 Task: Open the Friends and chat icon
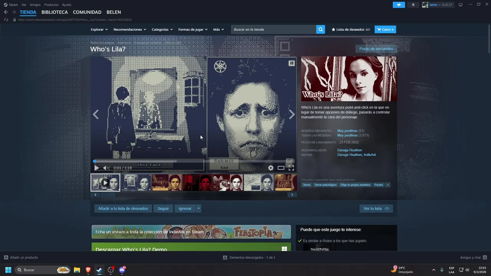(485, 258)
